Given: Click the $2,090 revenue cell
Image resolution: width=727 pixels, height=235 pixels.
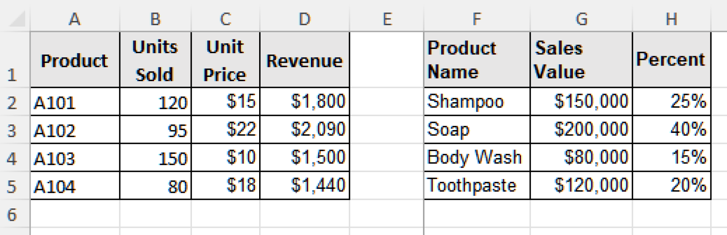Looking at the screenshot, I should 304,129.
